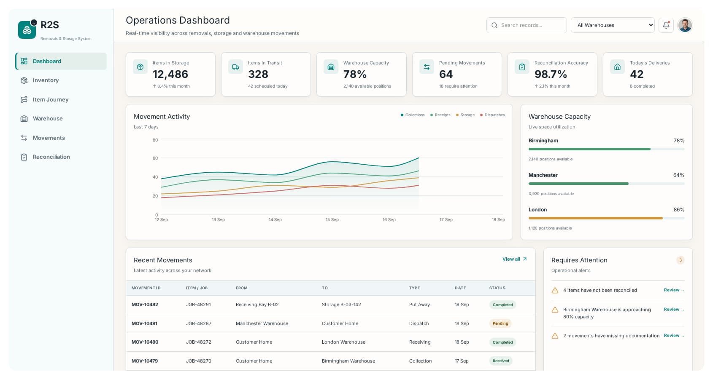Click the Received status badge
713x379 pixels.
point(501,361)
